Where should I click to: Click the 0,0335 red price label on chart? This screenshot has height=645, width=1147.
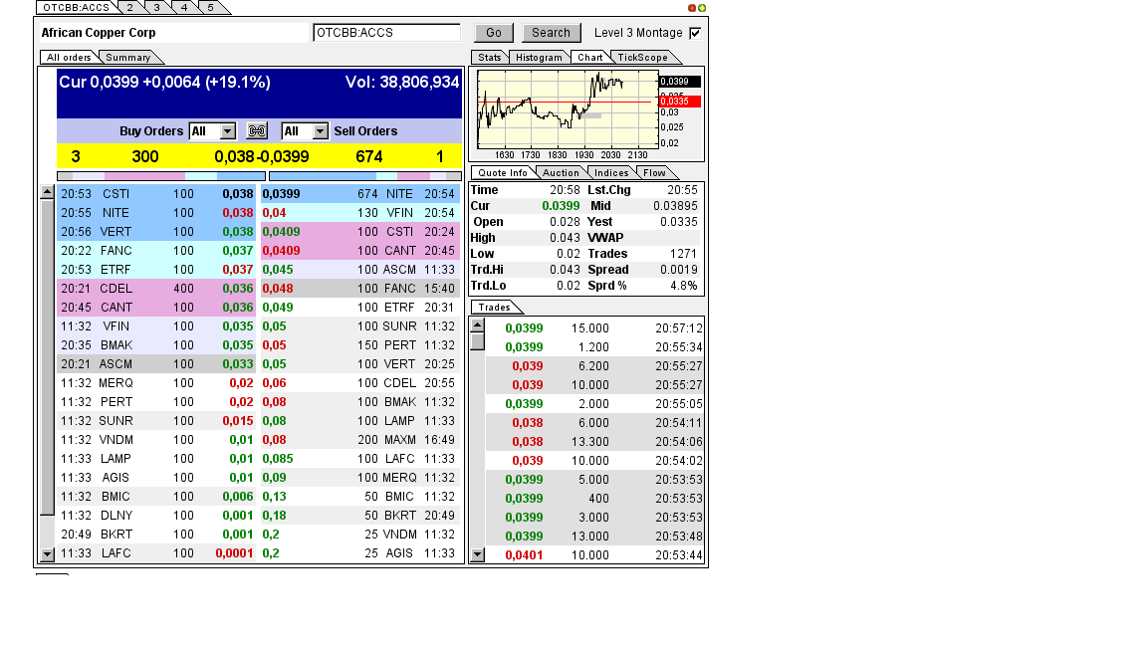click(x=680, y=102)
